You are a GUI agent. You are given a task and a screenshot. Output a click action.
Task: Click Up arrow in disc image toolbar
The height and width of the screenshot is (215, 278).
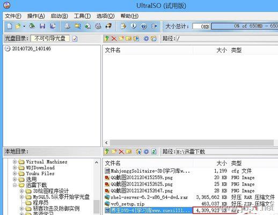[x=107, y=39]
